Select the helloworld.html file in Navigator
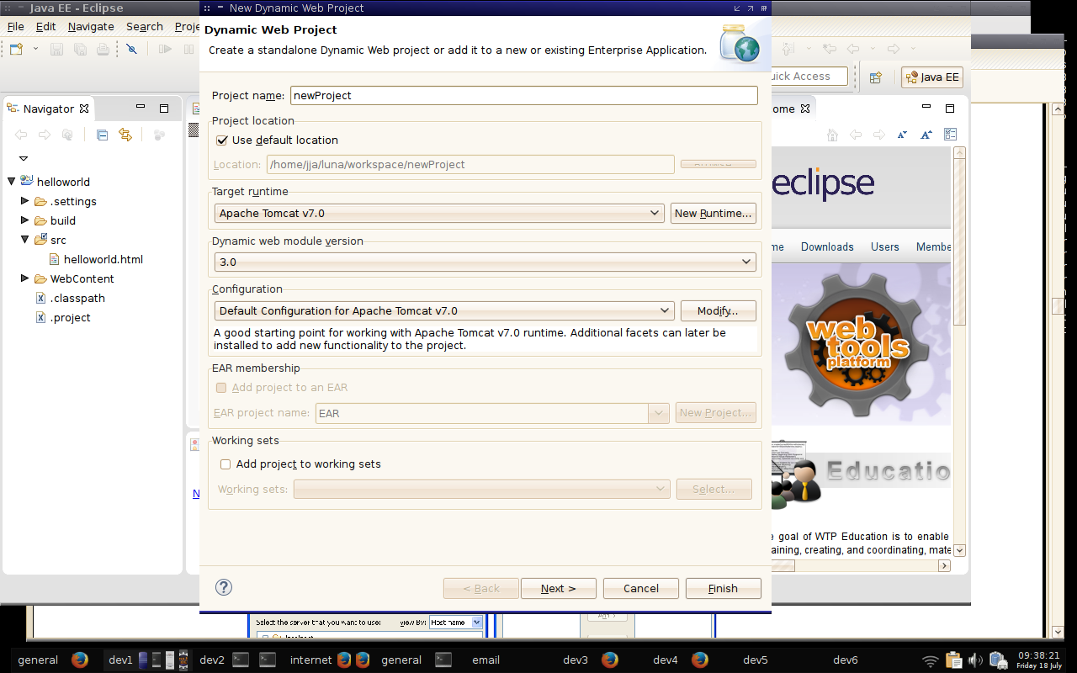The image size is (1077, 673). (96, 259)
